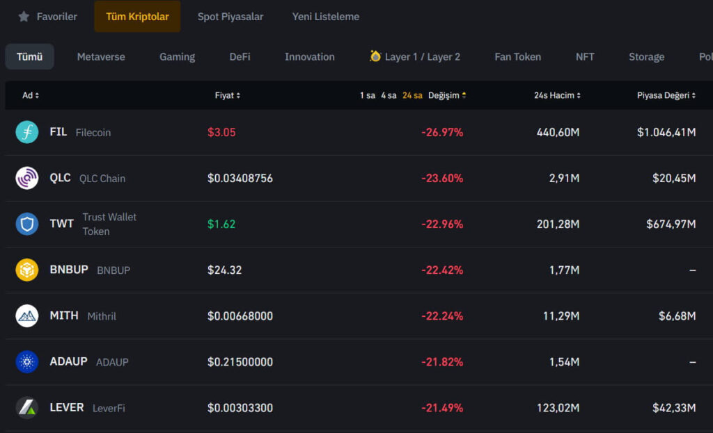The image size is (713, 433).
Task: Click the LeverFi full name text
Action: pyautogui.click(x=109, y=408)
